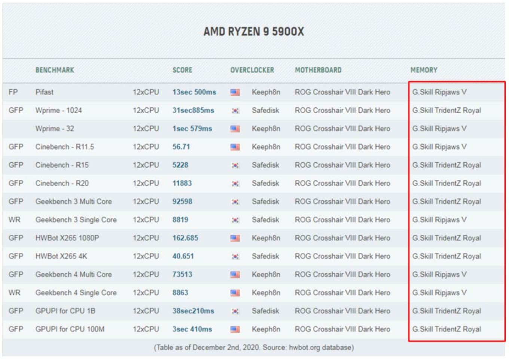Image resolution: width=509 pixels, height=360 pixels.
Task: Open the 56.71 Cinebench R11.5 score
Action: 181,147
